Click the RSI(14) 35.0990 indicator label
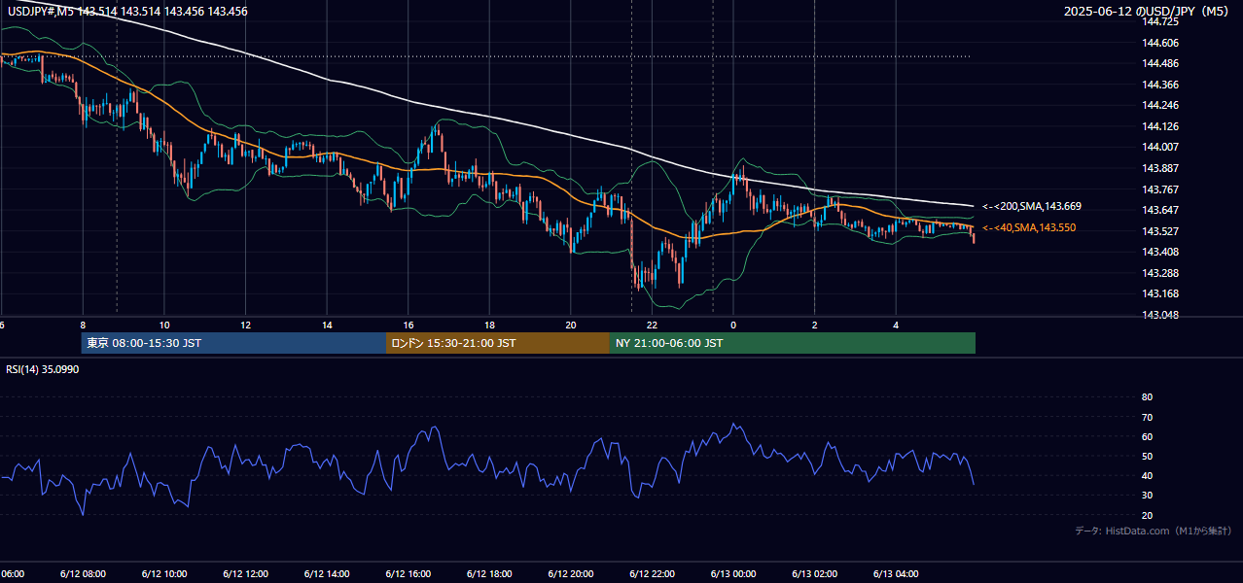The height and width of the screenshot is (583, 1243). click(43, 369)
